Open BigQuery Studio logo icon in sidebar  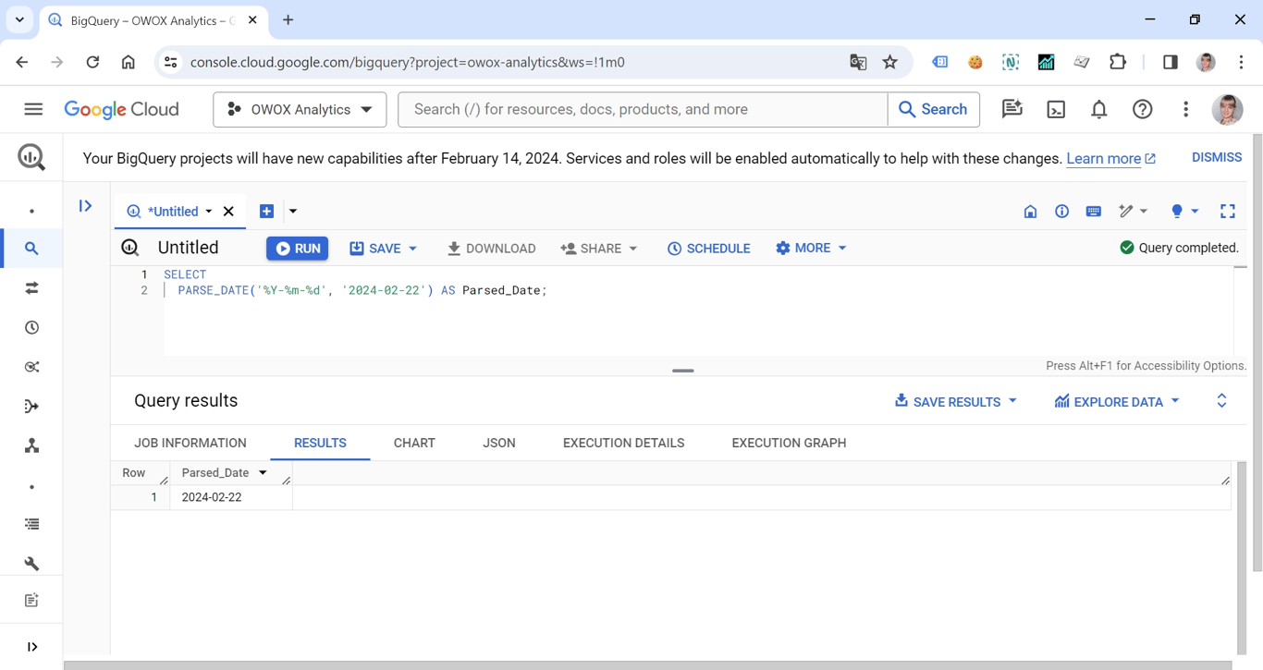click(x=31, y=157)
